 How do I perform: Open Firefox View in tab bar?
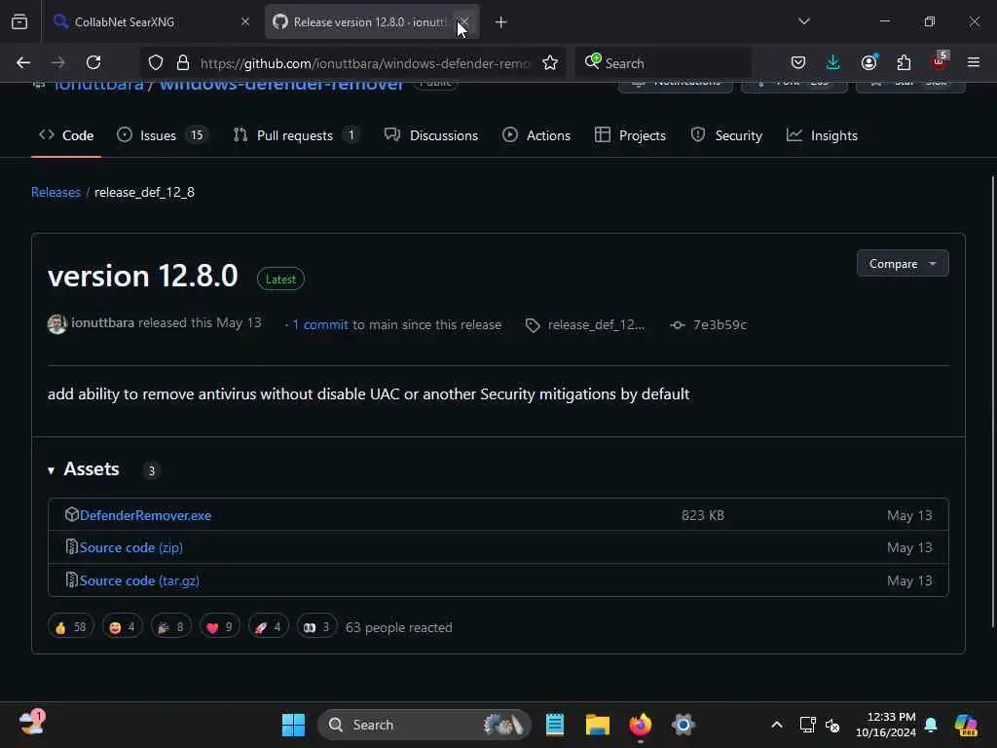click(x=19, y=22)
